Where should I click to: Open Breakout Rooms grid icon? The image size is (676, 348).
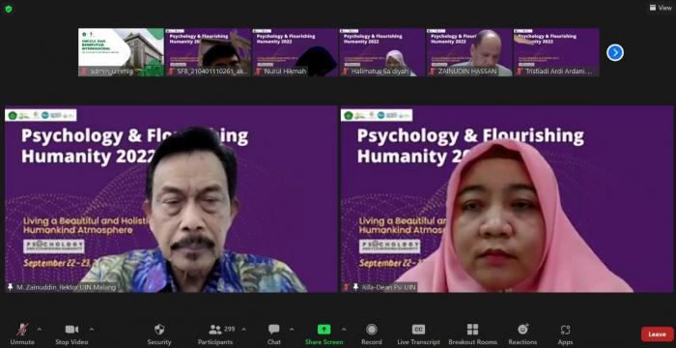(x=472, y=330)
